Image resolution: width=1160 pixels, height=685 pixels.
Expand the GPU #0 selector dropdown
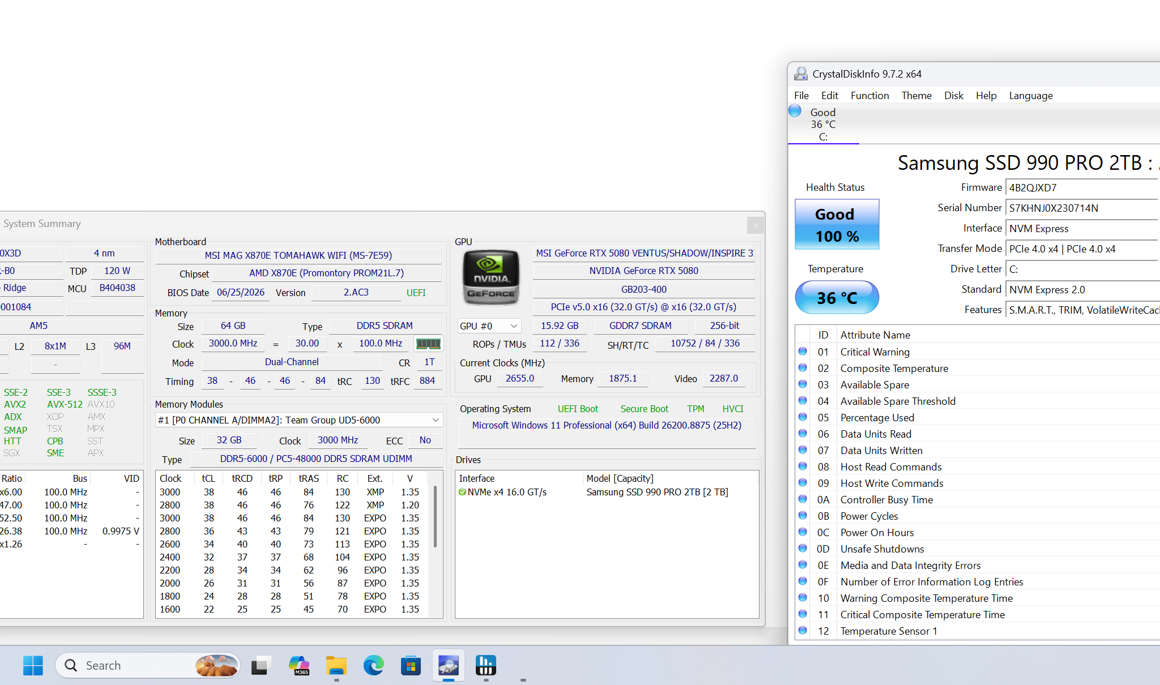pos(489,326)
